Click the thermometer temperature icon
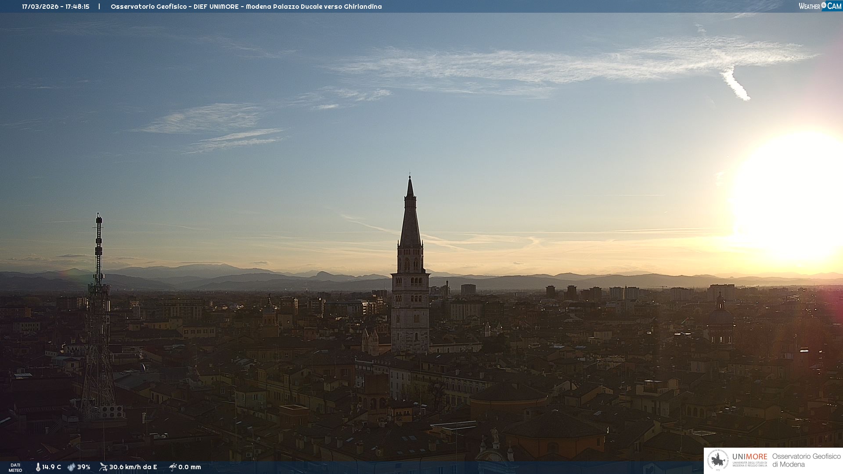 pos(38,467)
